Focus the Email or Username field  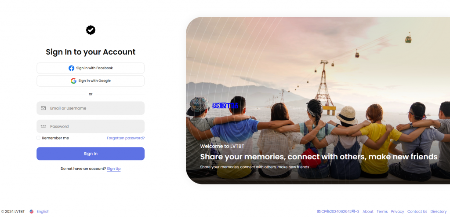pos(91,108)
